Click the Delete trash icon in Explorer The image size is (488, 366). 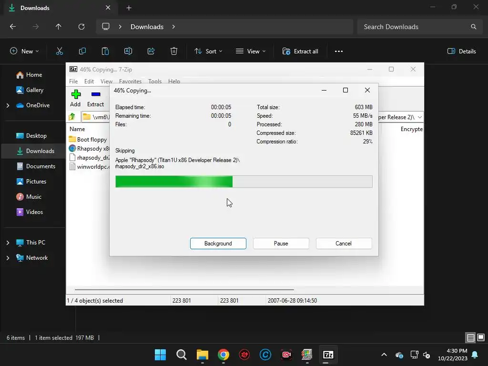click(174, 51)
